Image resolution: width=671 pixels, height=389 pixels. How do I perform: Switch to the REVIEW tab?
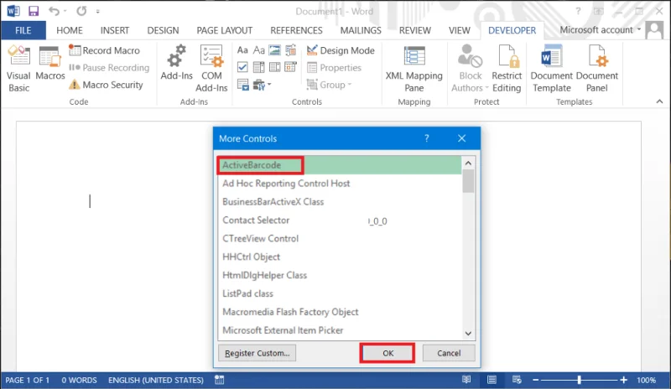[414, 30]
